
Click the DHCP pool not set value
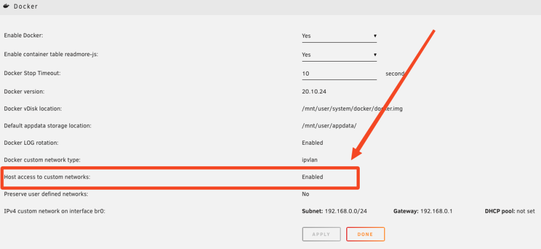click(510, 211)
